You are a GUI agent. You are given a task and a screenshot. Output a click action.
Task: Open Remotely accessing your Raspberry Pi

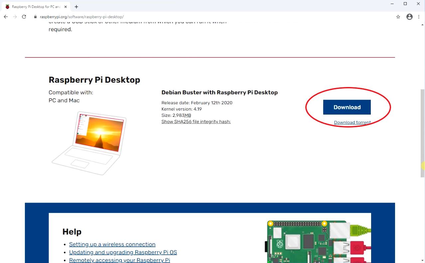119,260
